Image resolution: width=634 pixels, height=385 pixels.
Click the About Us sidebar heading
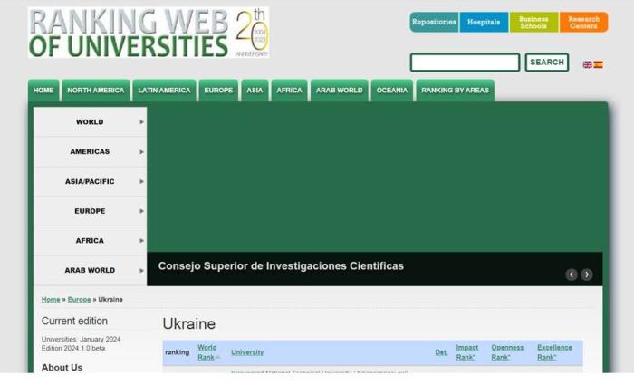pyautogui.click(x=62, y=368)
